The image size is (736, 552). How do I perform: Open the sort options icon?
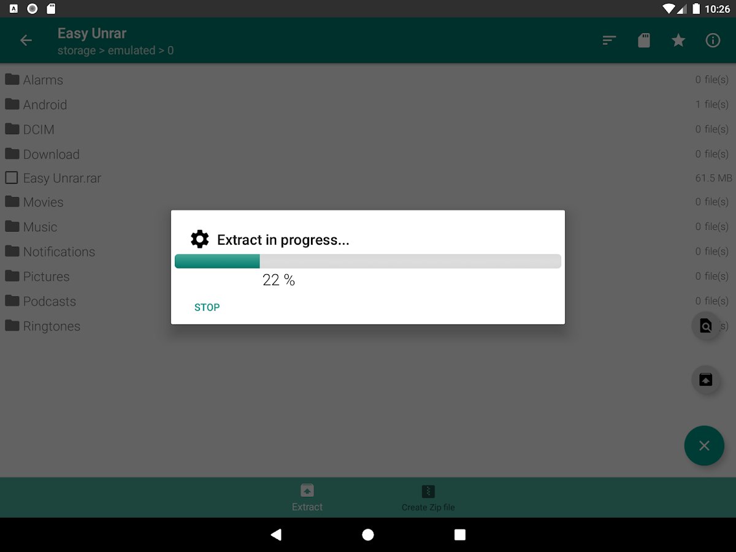pyautogui.click(x=609, y=40)
